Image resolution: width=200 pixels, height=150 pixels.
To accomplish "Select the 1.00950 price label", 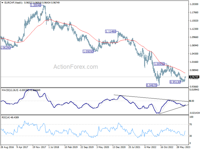I will (159, 64).
